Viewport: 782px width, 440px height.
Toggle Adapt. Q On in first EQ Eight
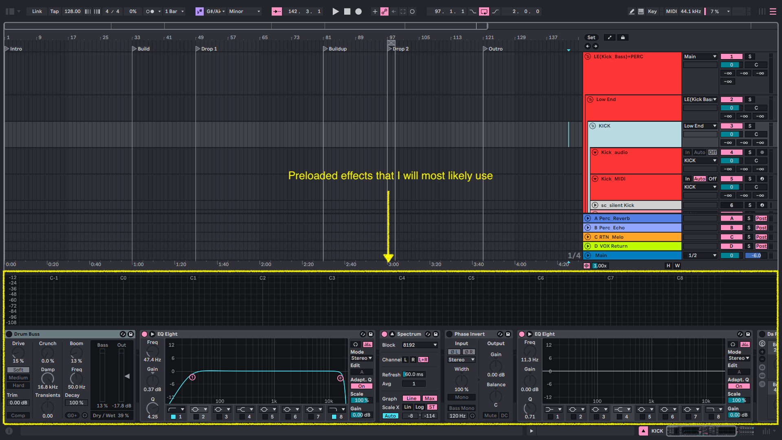pos(361,386)
